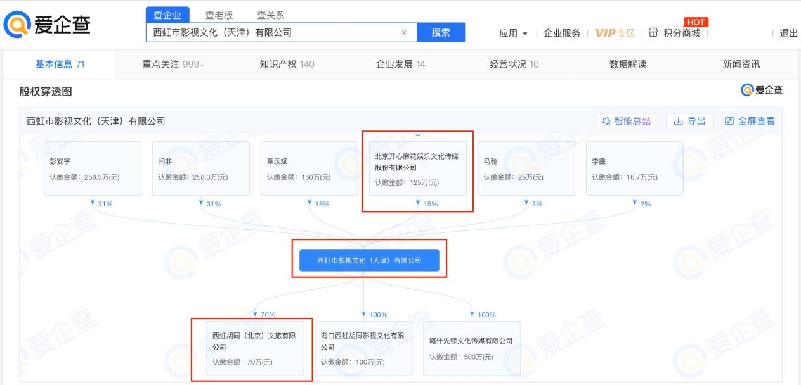Open subsidiary 西虹胡同（北京）文旅有限公司 card
This screenshot has width=801, height=385.
point(256,348)
